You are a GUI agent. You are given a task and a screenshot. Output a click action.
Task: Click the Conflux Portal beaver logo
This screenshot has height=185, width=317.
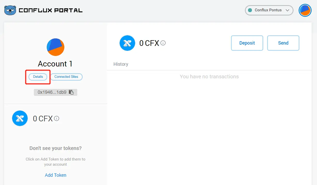pos(10,11)
